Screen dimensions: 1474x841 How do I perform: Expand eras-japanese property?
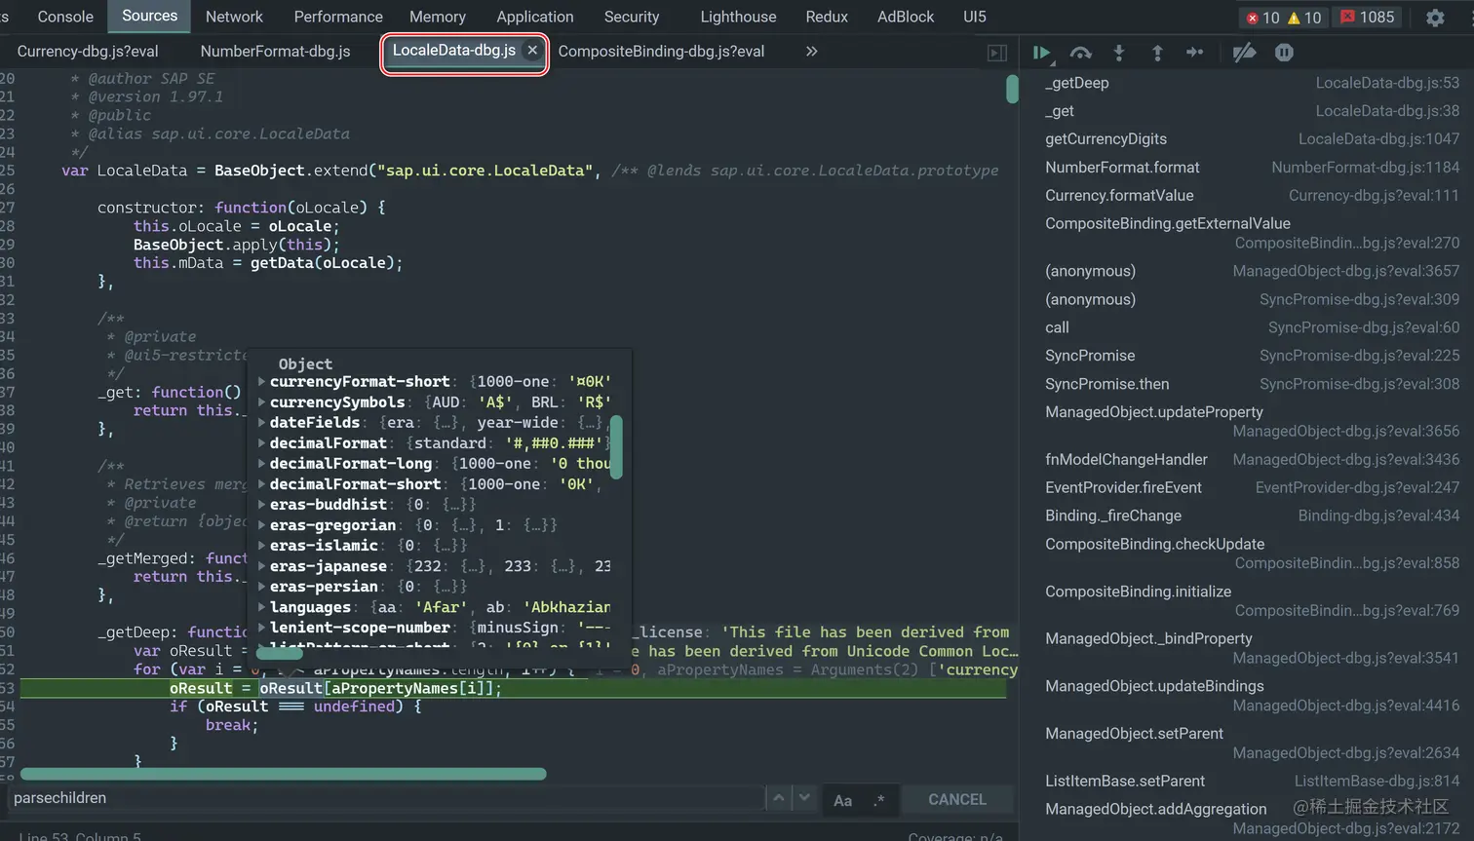(261, 566)
